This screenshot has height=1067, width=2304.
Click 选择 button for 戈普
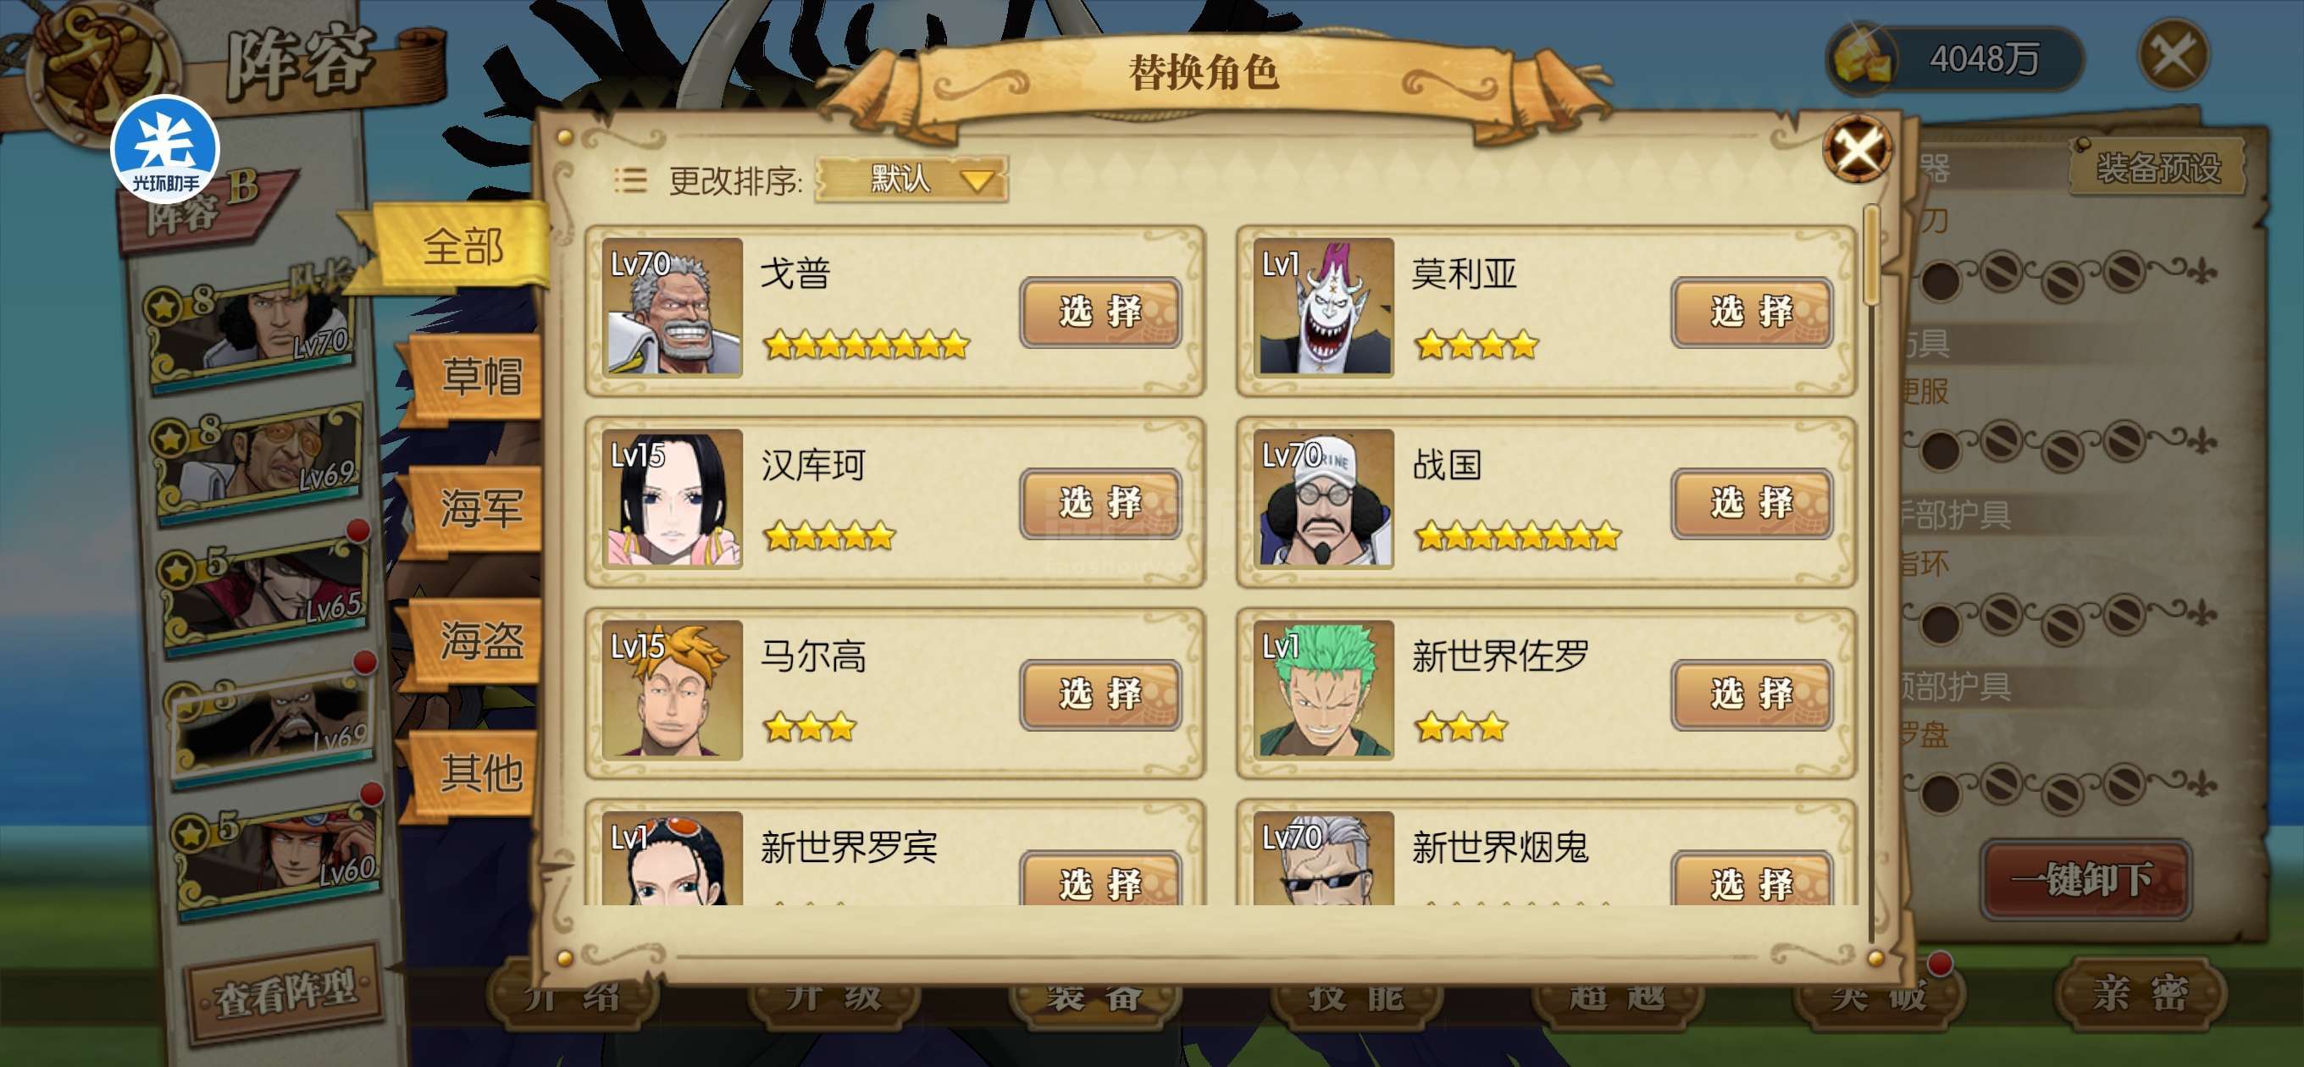pos(1100,312)
